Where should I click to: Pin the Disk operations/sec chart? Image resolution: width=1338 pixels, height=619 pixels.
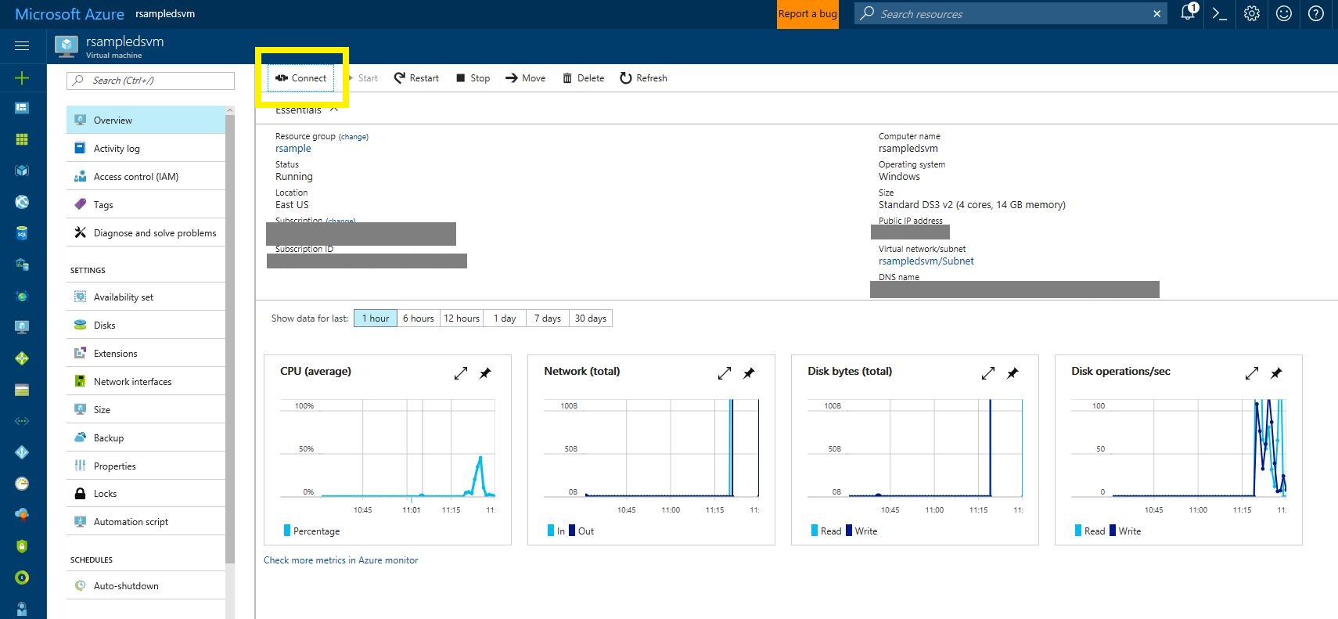(1276, 373)
